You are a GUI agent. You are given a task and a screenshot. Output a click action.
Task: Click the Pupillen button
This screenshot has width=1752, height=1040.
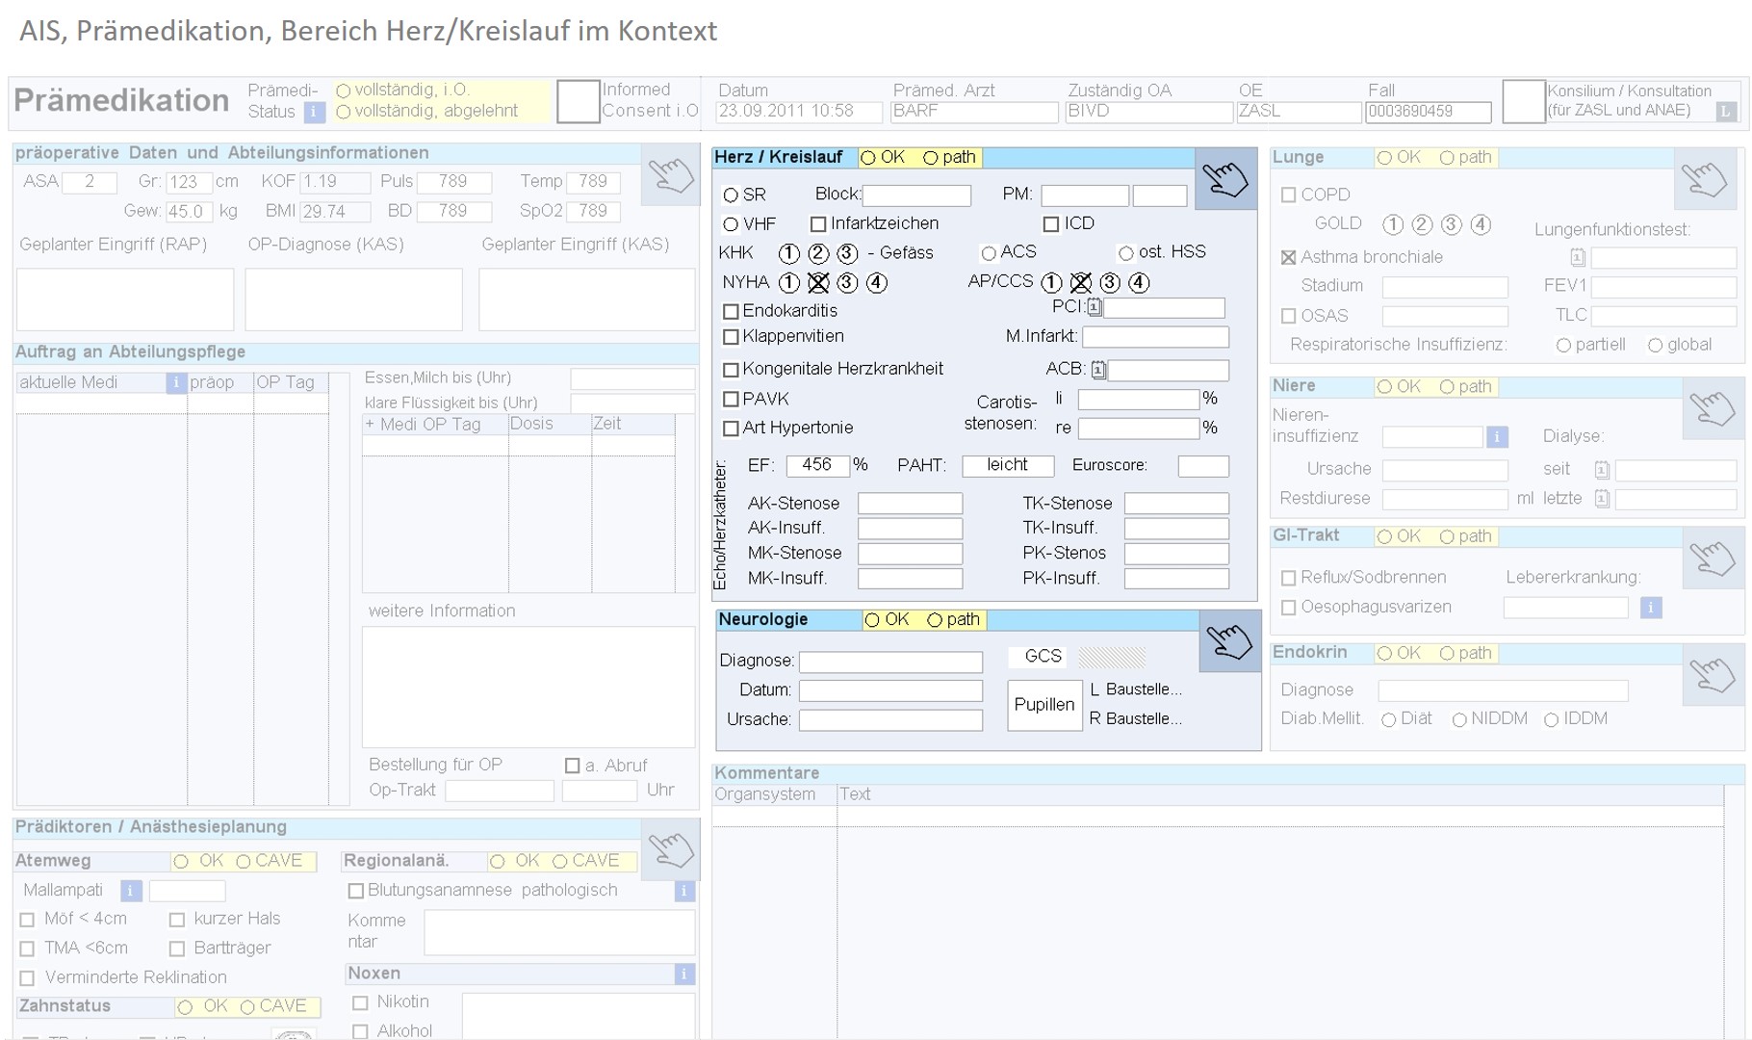click(1043, 705)
